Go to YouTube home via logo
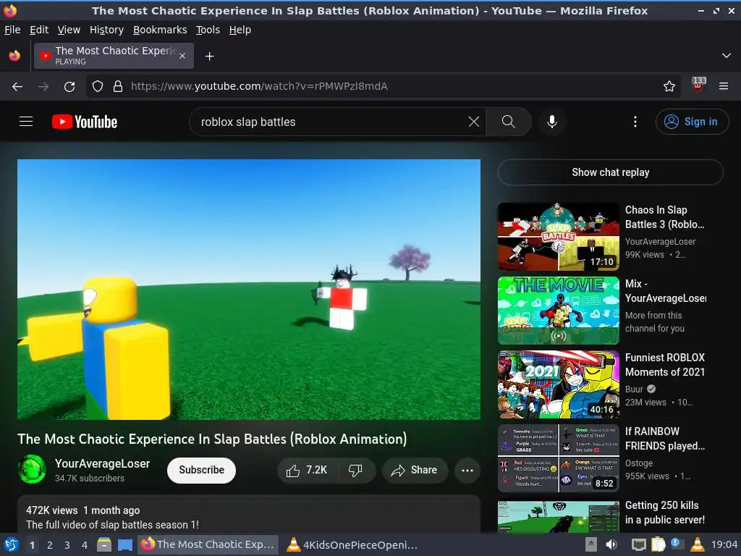741x556 pixels. point(85,122)
